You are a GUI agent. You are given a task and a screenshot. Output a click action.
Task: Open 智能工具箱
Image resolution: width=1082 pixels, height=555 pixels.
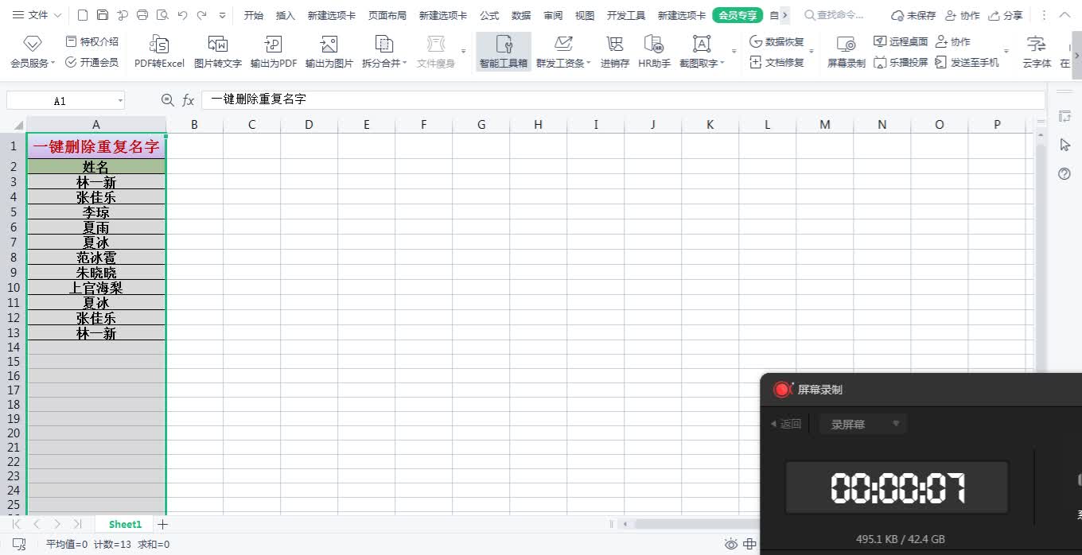504,52
